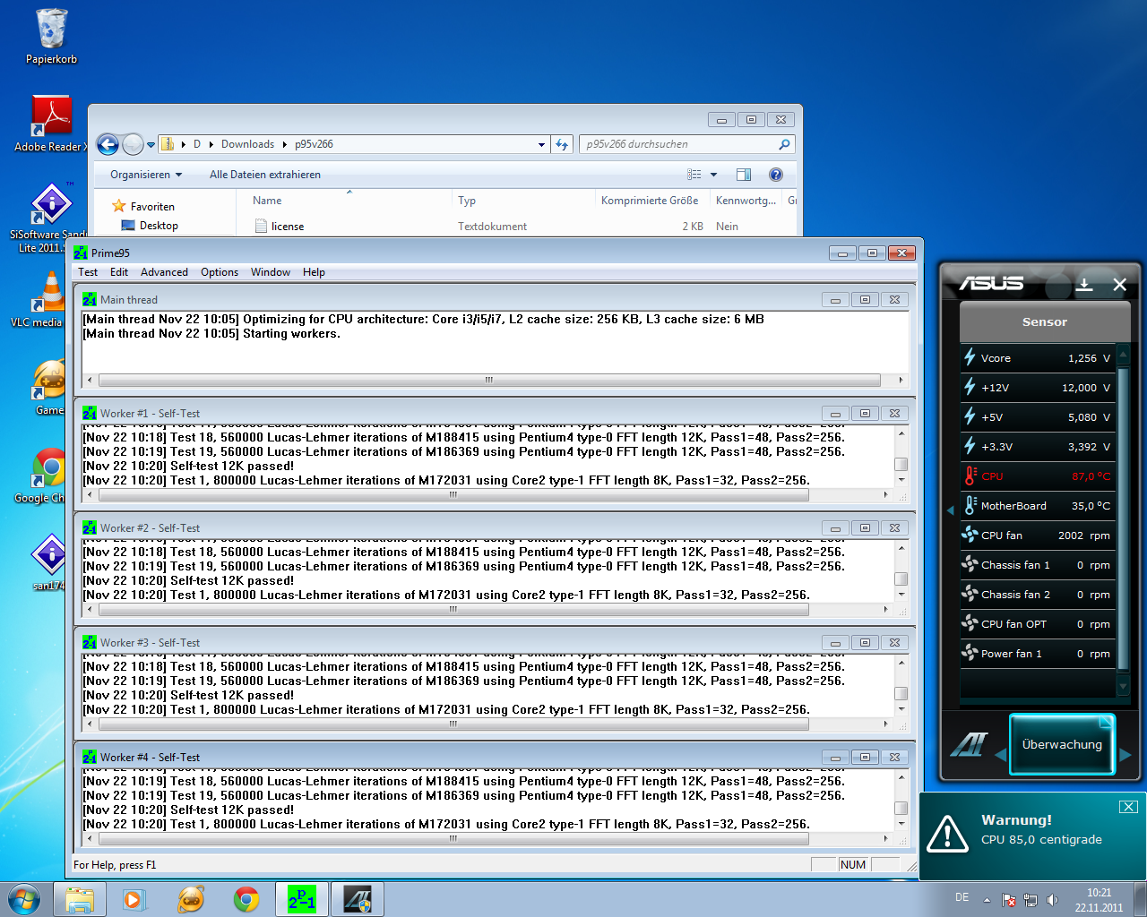Click the +12V voltage row

tap(1037, 388)
